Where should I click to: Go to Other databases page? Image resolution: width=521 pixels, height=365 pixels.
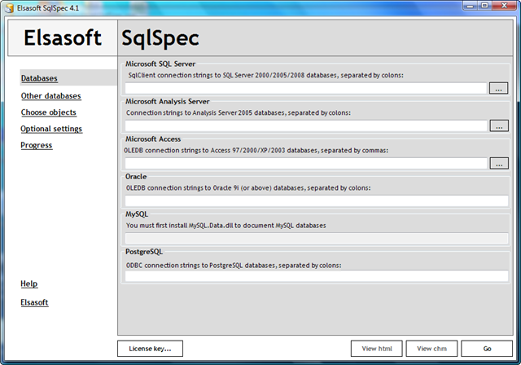pyautogui.click(x=50, y=96)
